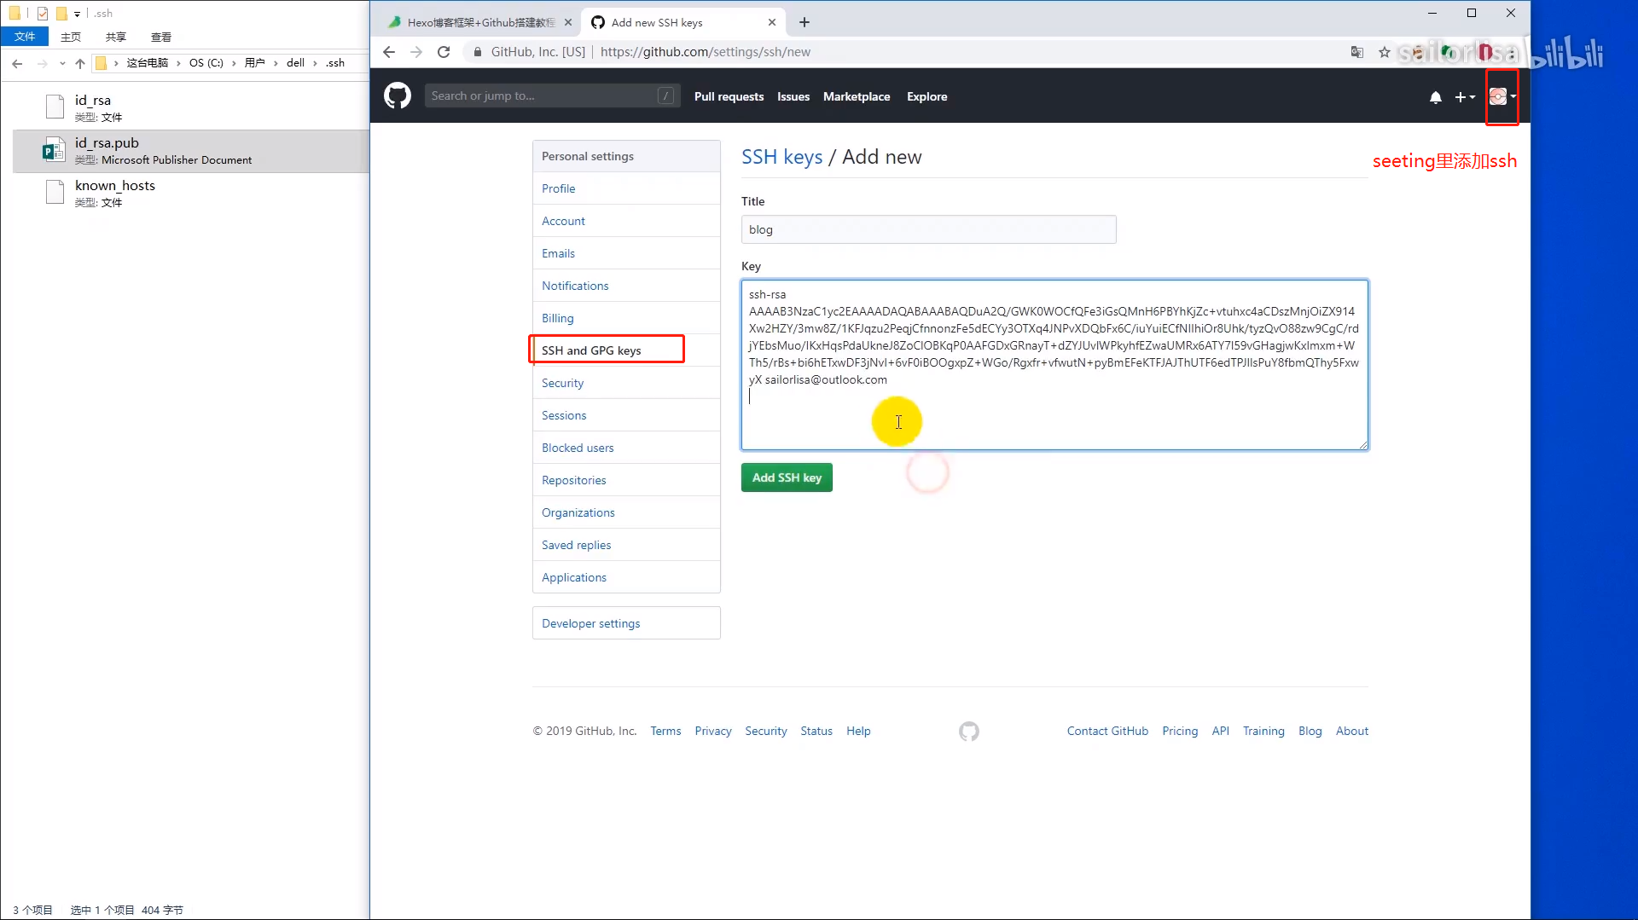The height and width of the screenshot is (920, 1638).
Task: Open Developer settings in the sidebar
Action: 591,622
